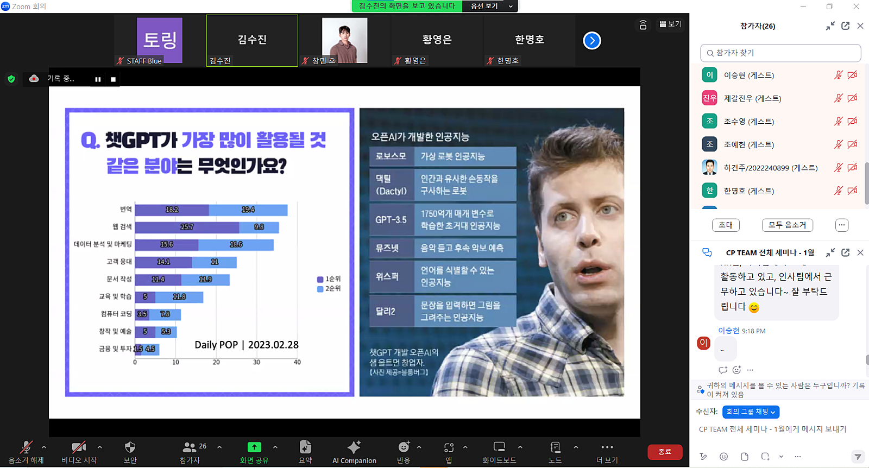Viewport: 869px width, 468px height.
Task: Expand apps options arrow next to 앱
Action: [x=465, y=447]
